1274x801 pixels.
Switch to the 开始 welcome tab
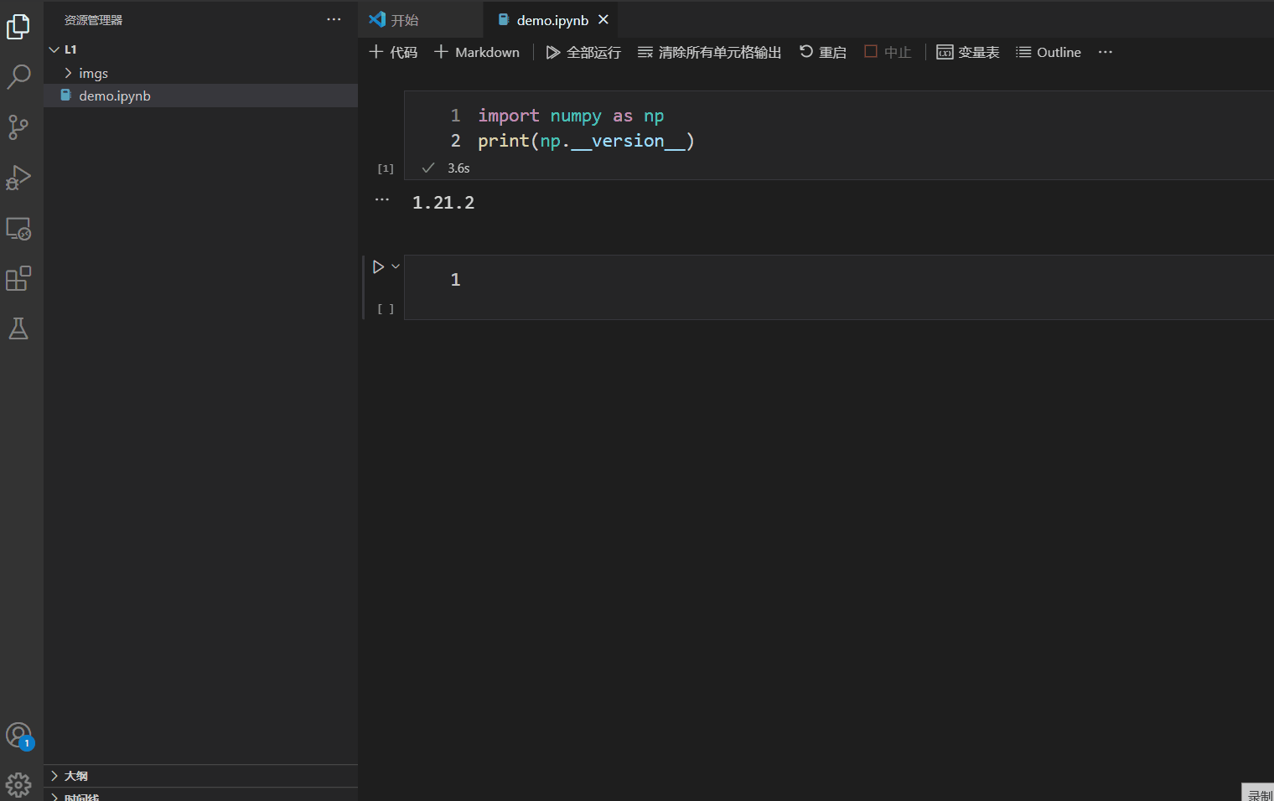click(x=421, y=19)
